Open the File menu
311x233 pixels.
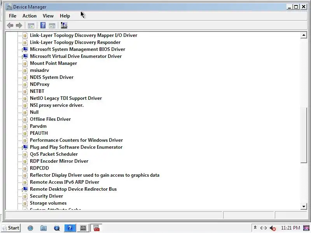[x=13, y=16]
